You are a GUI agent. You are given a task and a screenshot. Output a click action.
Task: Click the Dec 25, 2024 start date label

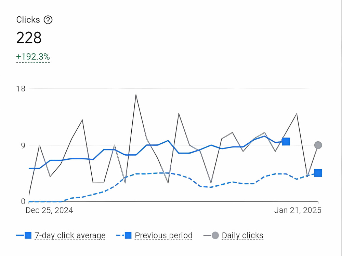pyautogui.click(x=49, y=210)
